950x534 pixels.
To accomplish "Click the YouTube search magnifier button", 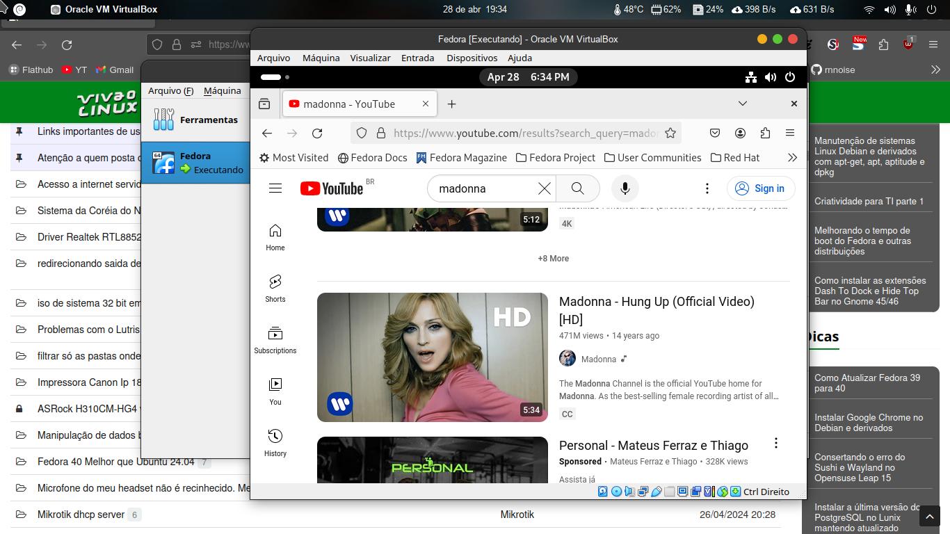I will pyautogui.click(x=577, y=188).
